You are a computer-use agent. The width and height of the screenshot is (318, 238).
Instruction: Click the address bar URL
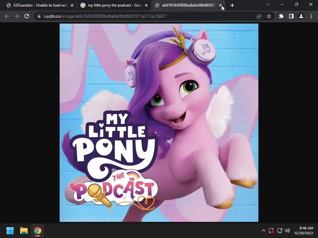105,16
